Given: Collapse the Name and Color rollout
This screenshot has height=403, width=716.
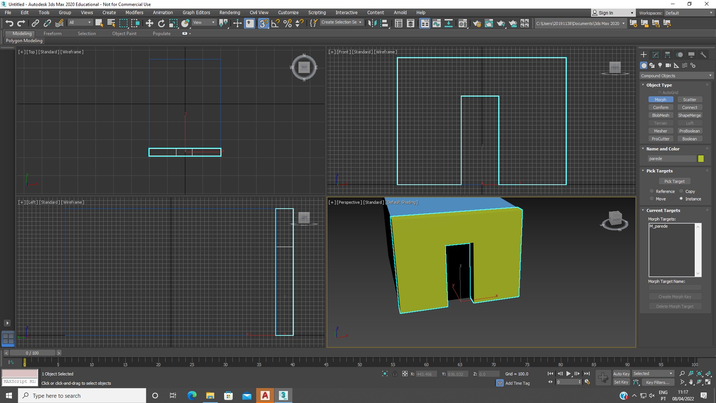Looking at the screenshot, I should click(663, 149).
